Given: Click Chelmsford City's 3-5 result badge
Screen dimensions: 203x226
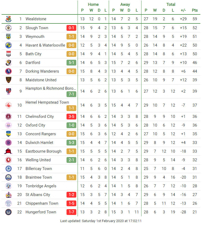Looking at the screenshot, I should click(71, 117).
